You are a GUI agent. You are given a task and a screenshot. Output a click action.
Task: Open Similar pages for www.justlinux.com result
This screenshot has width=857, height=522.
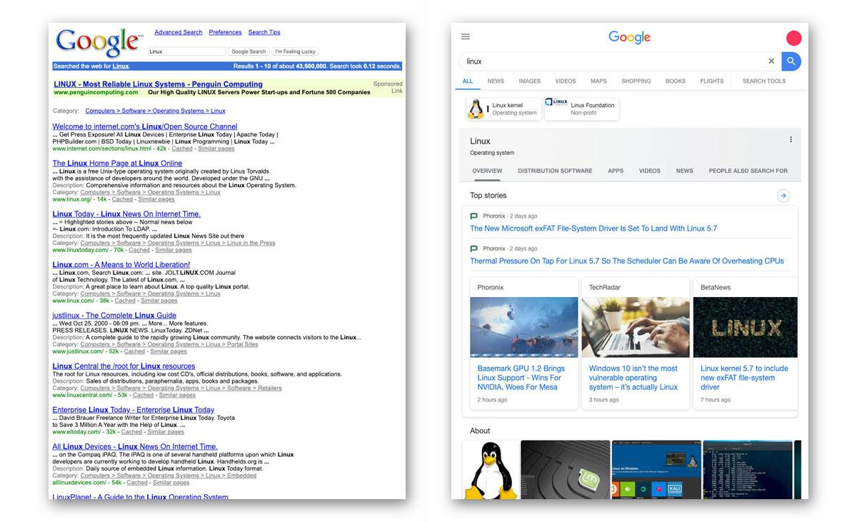tap(169, 351)
